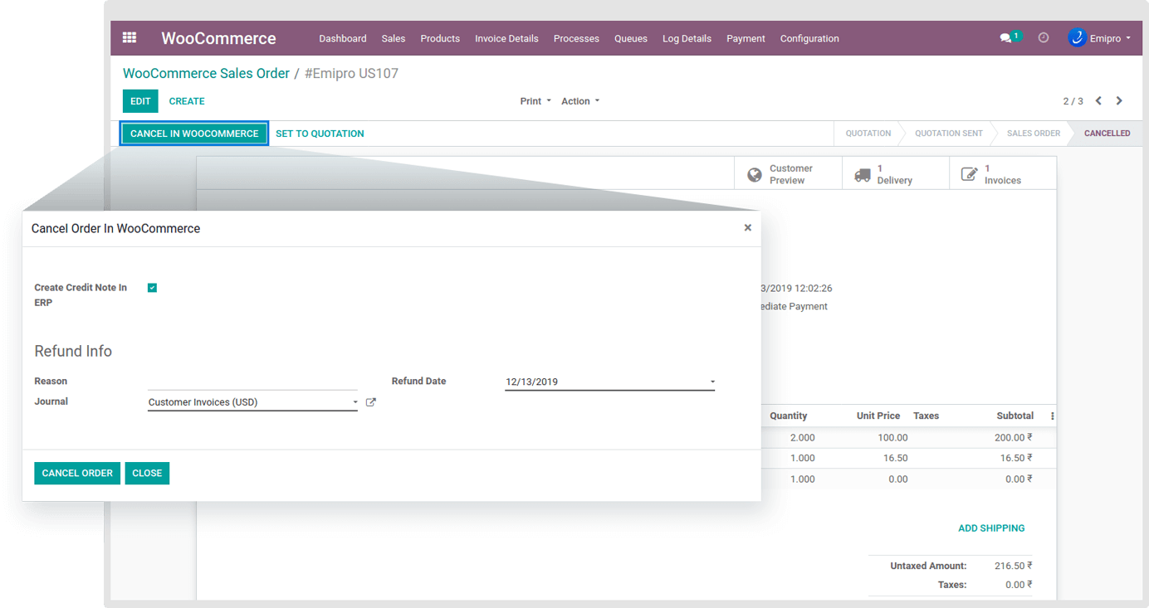The image size is (1149, 608).
Task: Click the 2 / 3 pager counter
Action: tap(1073, 101)
